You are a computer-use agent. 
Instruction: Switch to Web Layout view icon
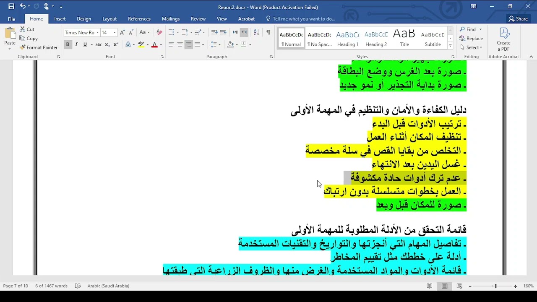tap(460, 286)
